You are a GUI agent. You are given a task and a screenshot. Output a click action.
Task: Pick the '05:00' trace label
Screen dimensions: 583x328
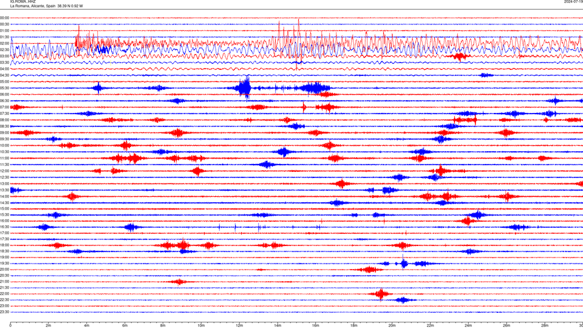pyautogui.click(x=4, y=81)
